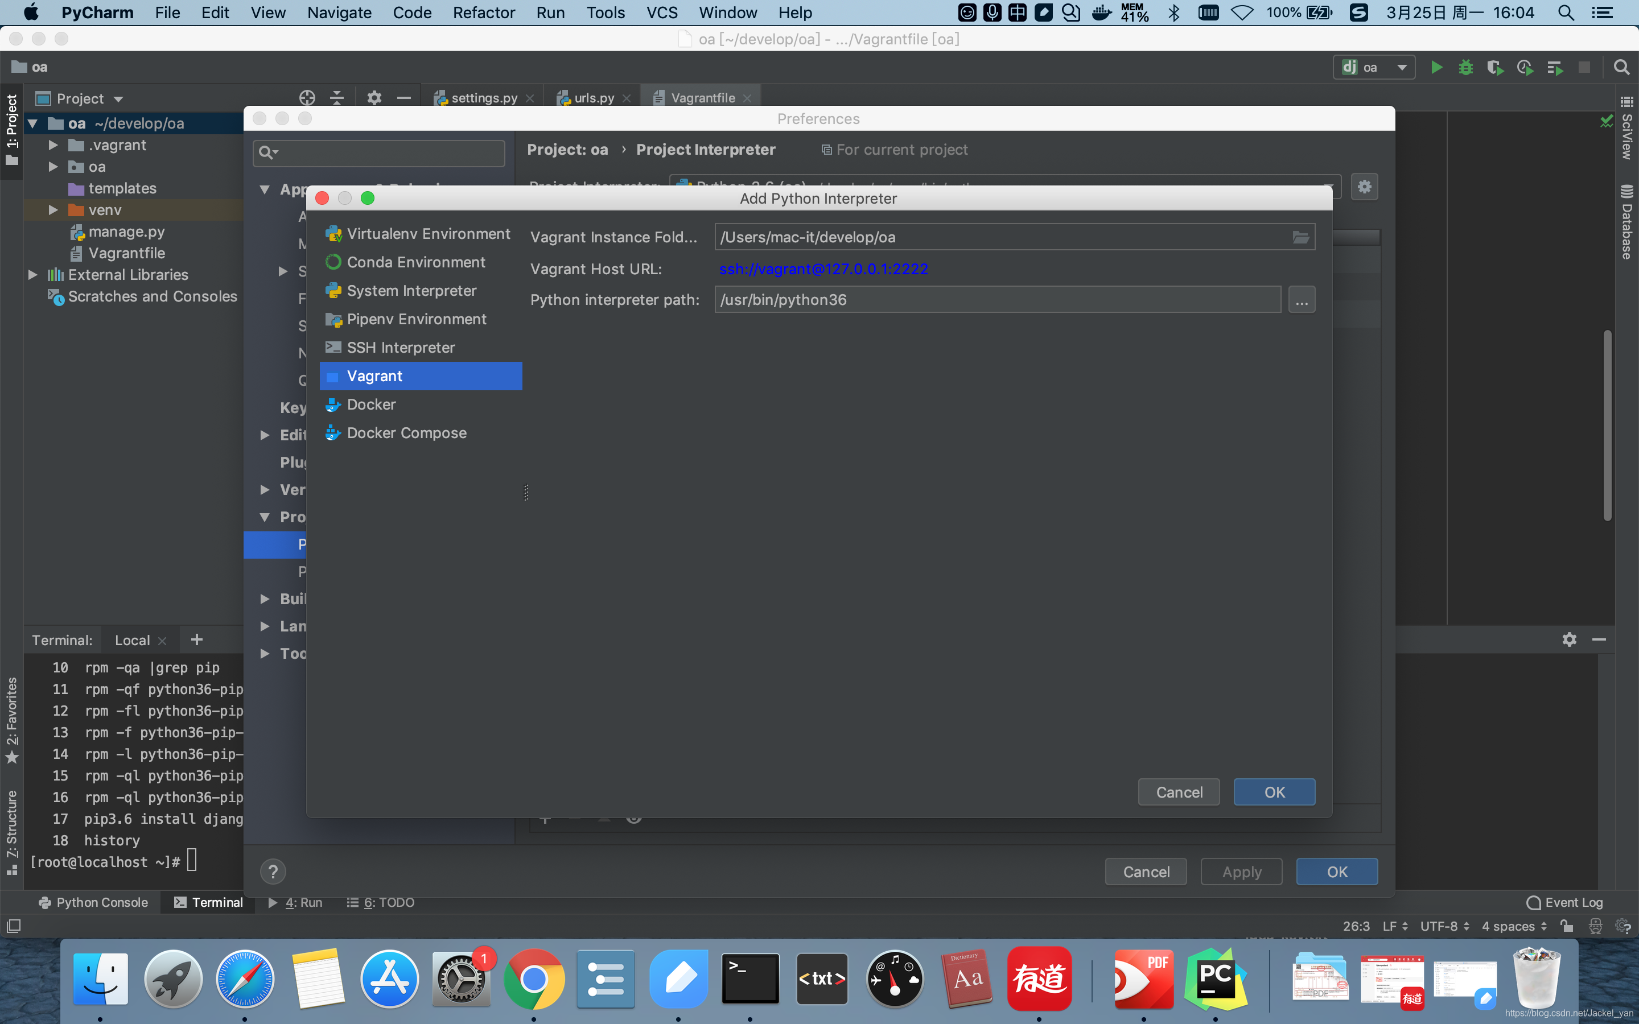Open Chrome from the Dock
The image size is (1639, 1024).
534,978
